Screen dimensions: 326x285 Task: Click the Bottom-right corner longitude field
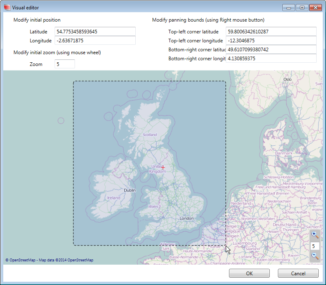[271, 58]
